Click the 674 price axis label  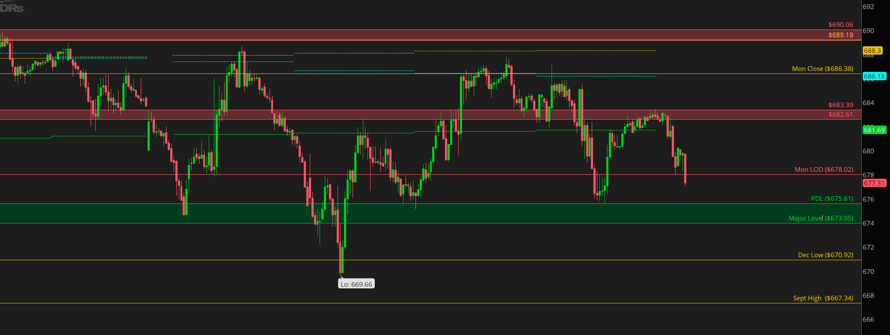[x=868, y=223]
